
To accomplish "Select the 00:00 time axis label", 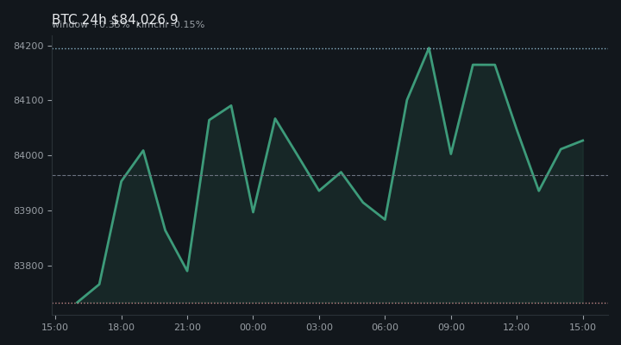I will (253, 327).
